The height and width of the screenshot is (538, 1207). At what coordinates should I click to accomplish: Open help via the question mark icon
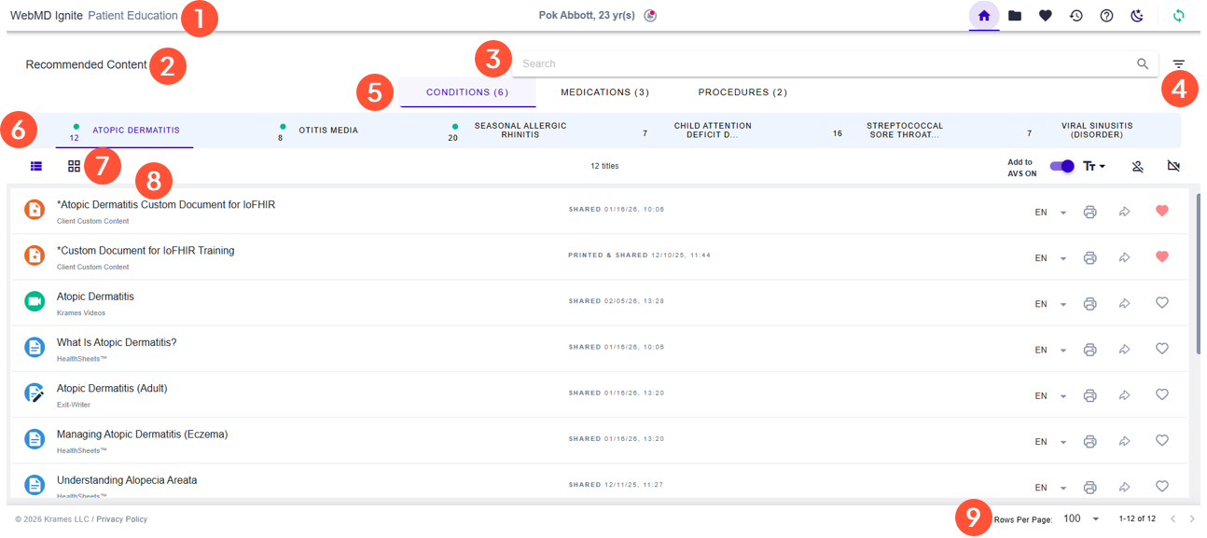point(1106,15)
